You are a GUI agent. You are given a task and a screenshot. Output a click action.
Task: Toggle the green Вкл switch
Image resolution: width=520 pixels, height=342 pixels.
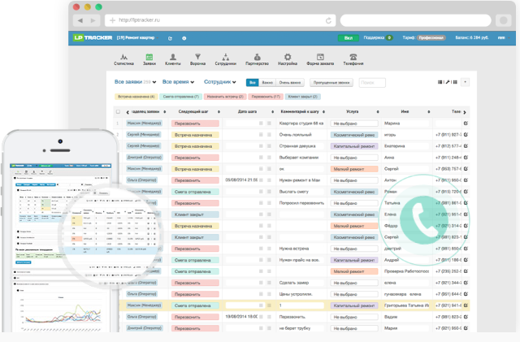348,37
